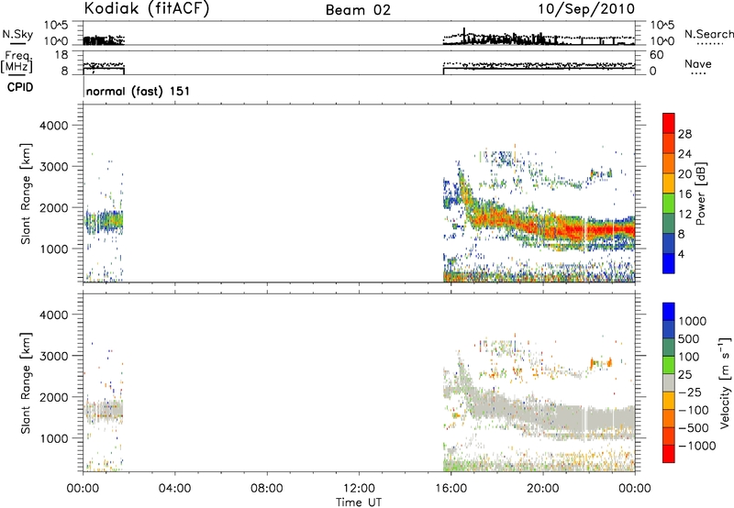Click the 'Velocity [m s-1]' colorbar label
The image size is (734, 508).
pyautogui.click(x=725, y=382)
